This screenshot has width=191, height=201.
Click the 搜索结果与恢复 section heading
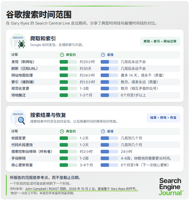[x=48, y=115]
